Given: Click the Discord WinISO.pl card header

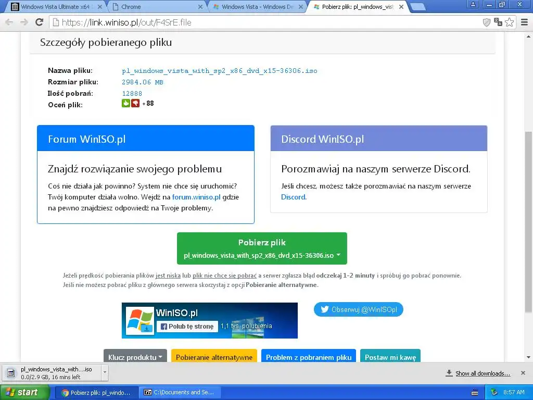Looking at the screenshot, I should (379, 139).
